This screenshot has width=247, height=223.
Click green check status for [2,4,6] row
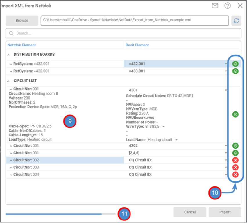[235, 153]
